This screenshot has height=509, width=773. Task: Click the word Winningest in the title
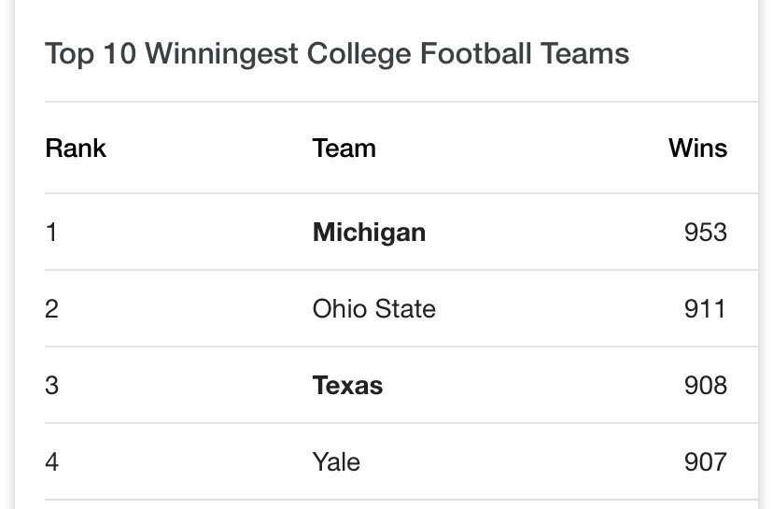(x=222, y=54)
